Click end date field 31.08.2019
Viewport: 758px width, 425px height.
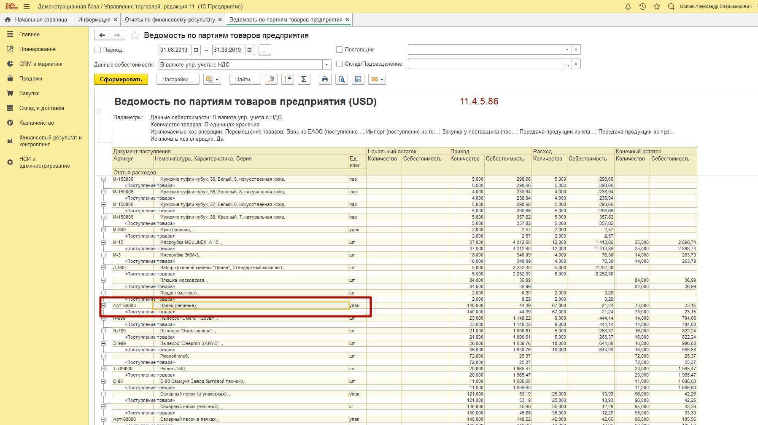tap(229, 50)
